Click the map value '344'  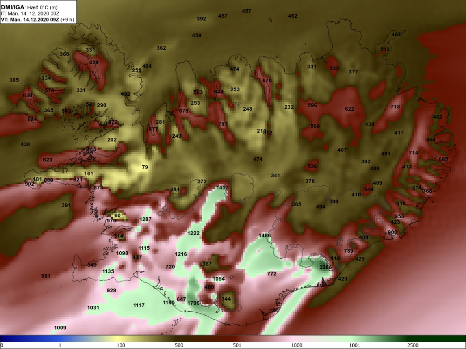click(x=226, y=299)
